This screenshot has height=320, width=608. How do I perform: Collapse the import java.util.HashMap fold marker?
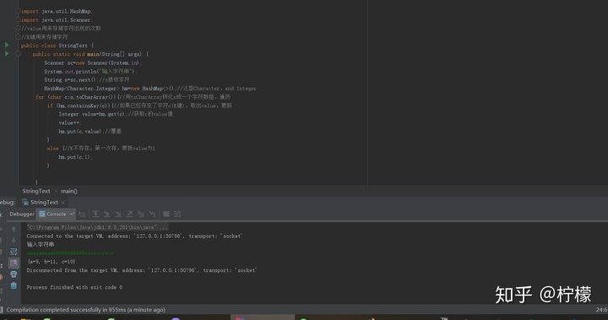(x=18, y=11)
